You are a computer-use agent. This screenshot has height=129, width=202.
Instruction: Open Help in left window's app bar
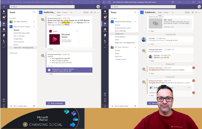click(4, 106)
